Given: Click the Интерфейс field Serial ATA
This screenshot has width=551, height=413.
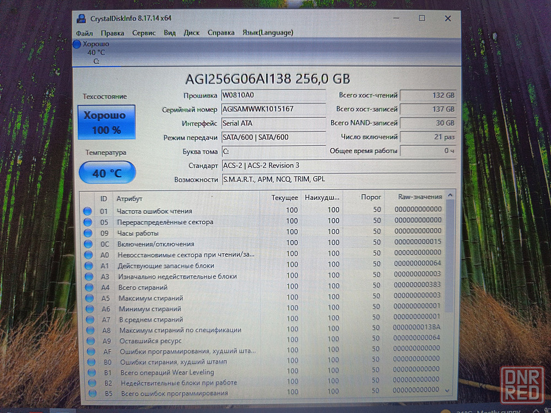Looking at the screenshot, I should tap(273, 123).
